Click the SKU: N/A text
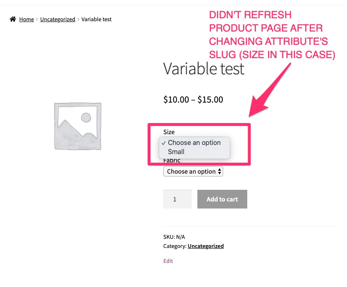This screenshot has height=287, width=347. (174, 237)
